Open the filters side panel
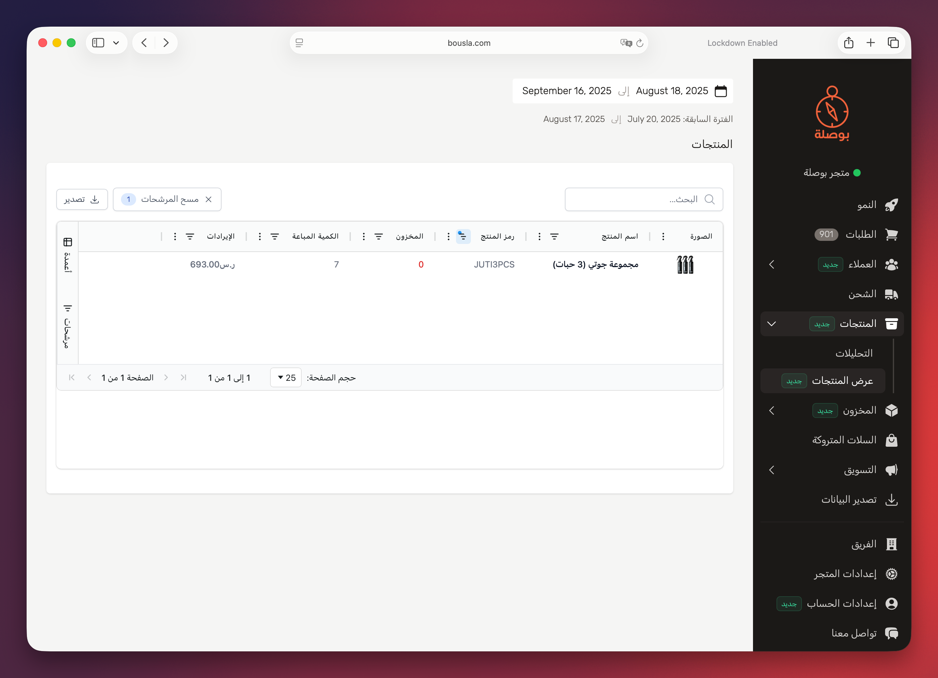The image size is (938, 678). [68, 327]
